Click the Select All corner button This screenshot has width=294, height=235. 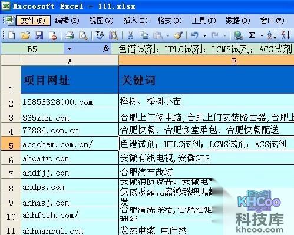[x=11, y=61]
